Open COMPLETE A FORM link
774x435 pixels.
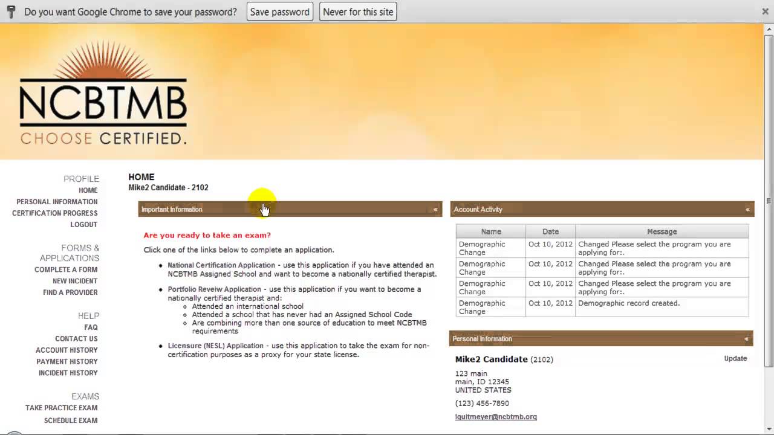pos(66,270)
